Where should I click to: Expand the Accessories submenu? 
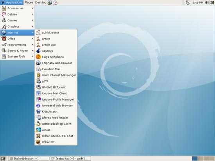click(x=18, y=8)
